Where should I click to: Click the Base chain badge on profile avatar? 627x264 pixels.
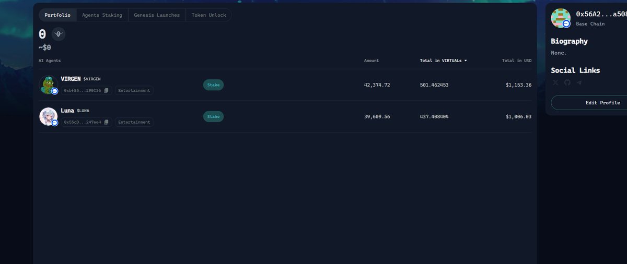click(x=566, y=24)
